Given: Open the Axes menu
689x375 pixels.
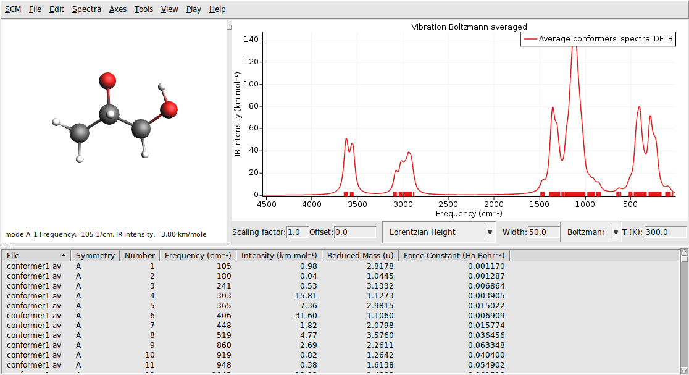Looking at the screenshot, I should [x=117, y=9].
